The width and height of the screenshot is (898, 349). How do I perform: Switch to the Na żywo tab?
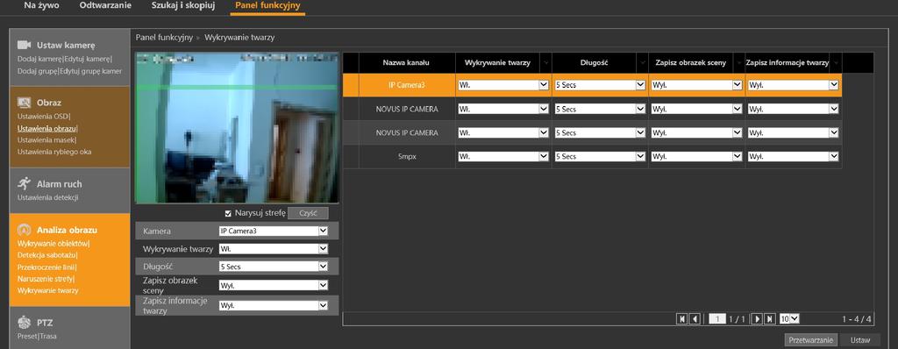tap(42, 5)
